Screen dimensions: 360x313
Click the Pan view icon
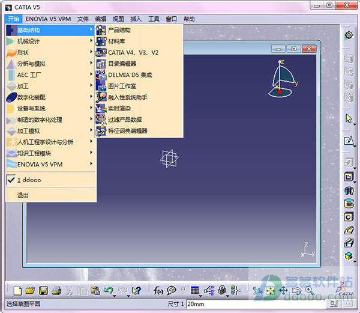click(x=283, y=291)
